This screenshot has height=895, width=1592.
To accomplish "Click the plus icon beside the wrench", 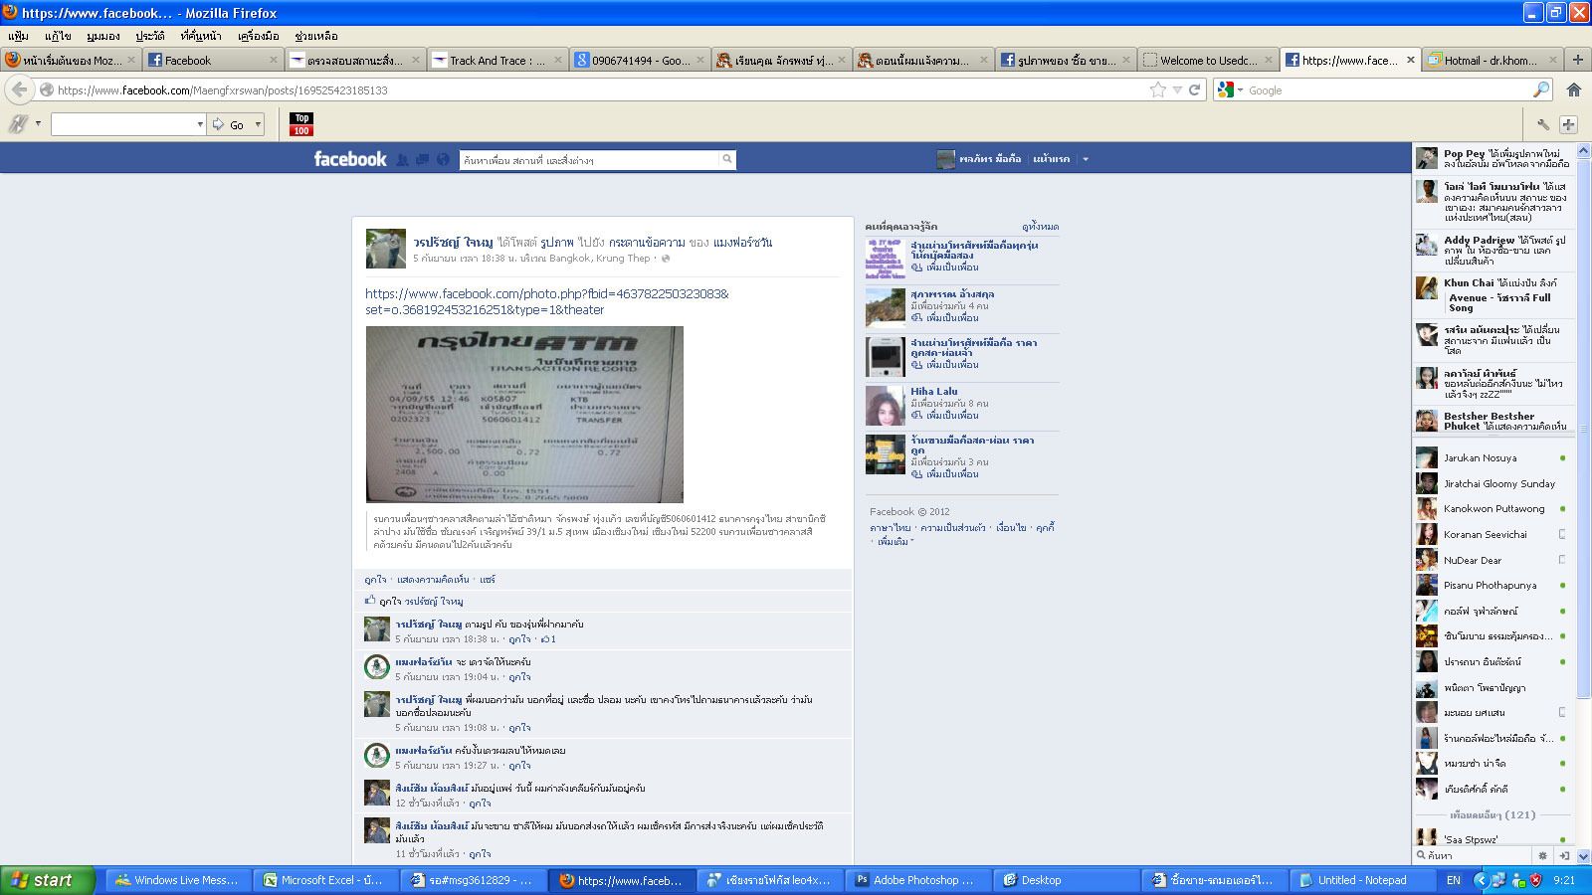I will click(1569, 124).
